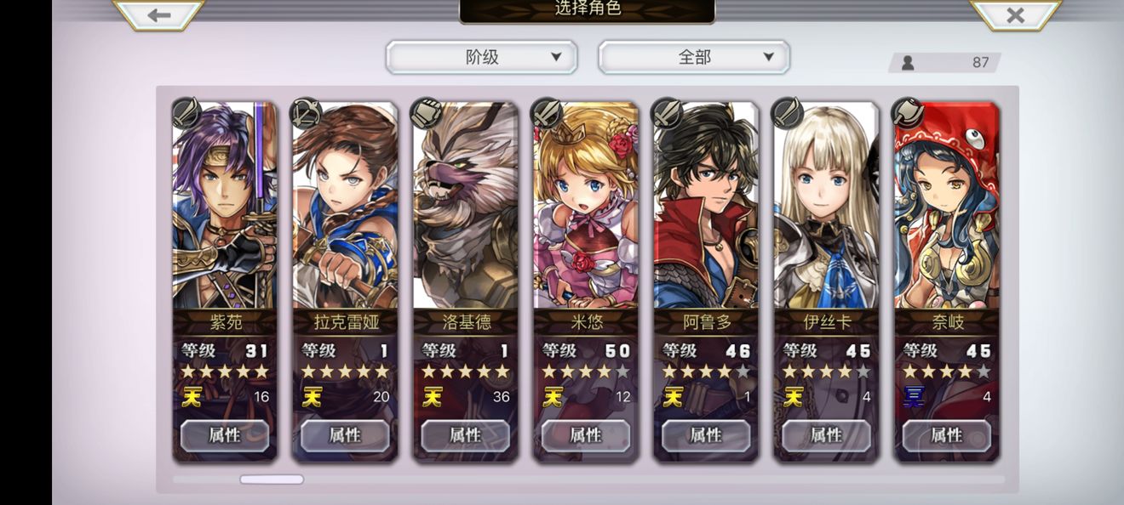
Task: Click the bow icon on 拉克雷娅's card
Action: [306, 113]
